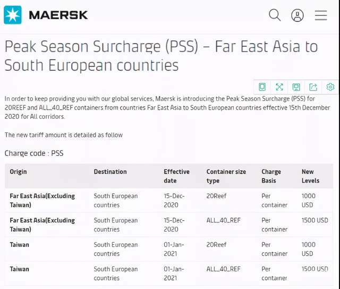
Task: Select the first Taiwan origin cell
Action: pyautogui.click(x=19, y=245)
